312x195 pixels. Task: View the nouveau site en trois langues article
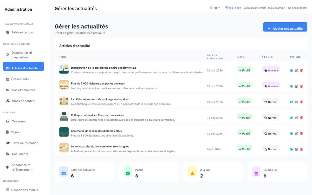point(291,149)
